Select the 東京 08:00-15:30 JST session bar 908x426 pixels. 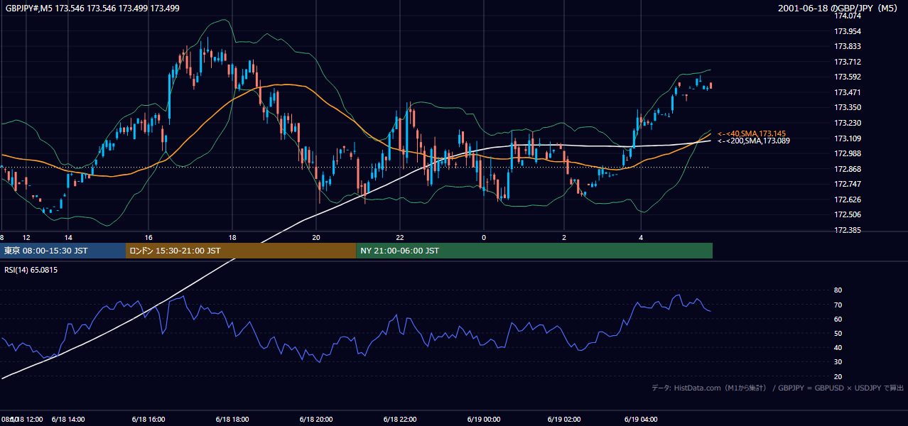pyautogui.click(x=63, y=251)
